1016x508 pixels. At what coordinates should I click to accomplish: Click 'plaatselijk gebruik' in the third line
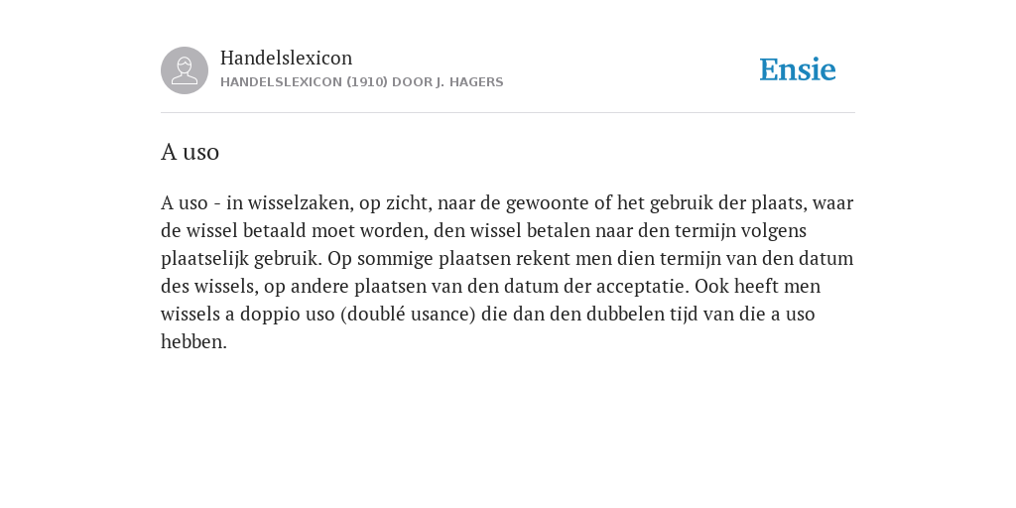click(x=240, y=259)
